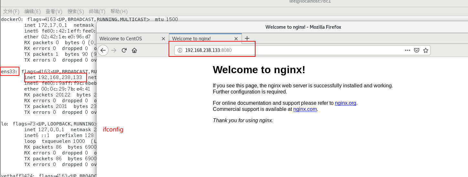Switch to Welcome to CentOS tab
This screenshot has width=468, height=177.
point(132,39)
